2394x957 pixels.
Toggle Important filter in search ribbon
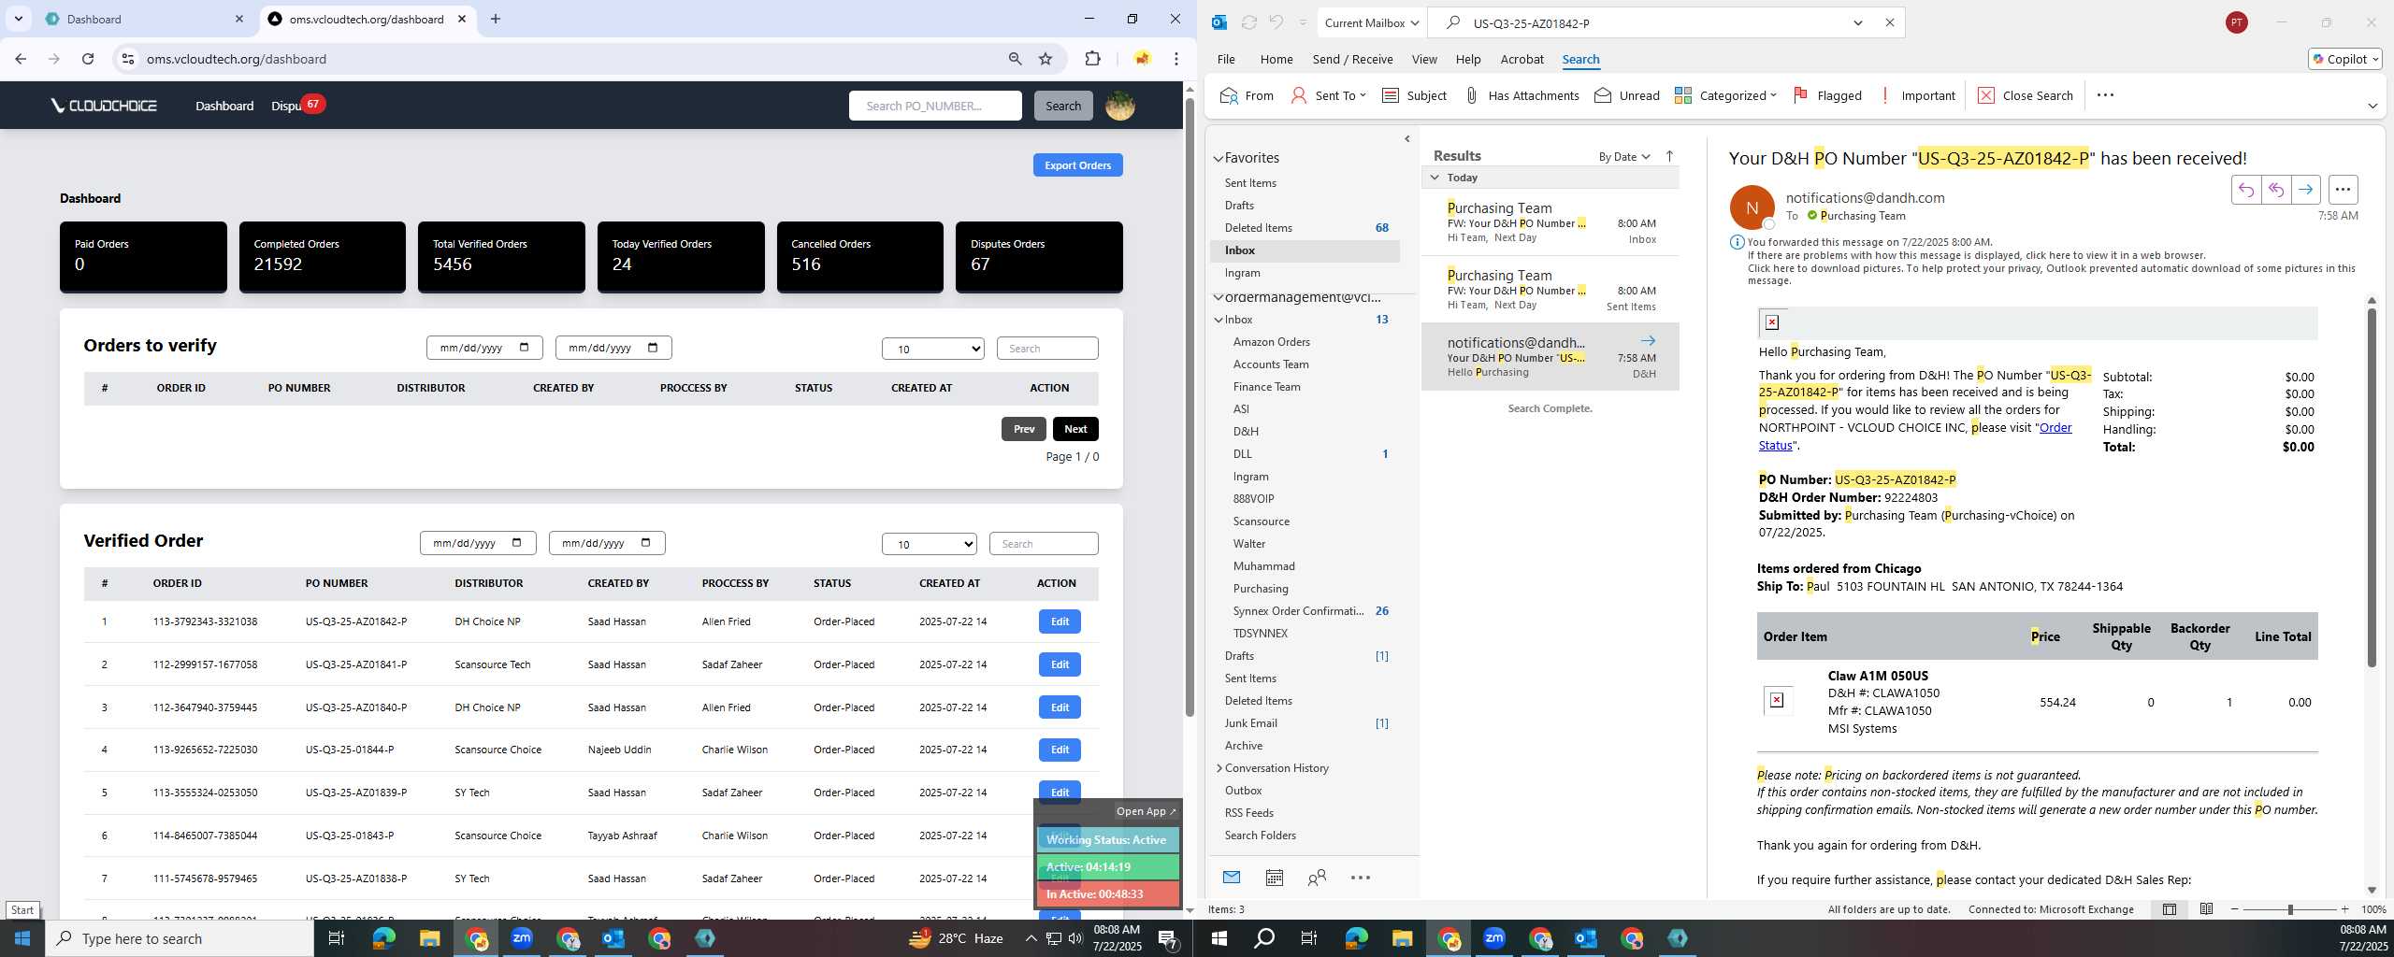click(x=1917, y=95)
